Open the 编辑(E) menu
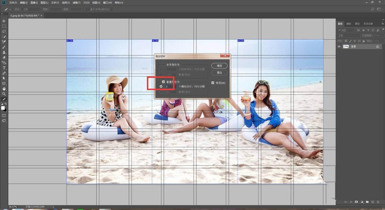Screen dimensions: 385x210 [24, 3]
